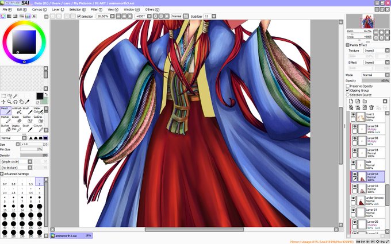Screen dimensions: 391x244
Task: Open the Effect dropdown in Paints Effect
Action: pyautogui.click(x=376, y=63)
